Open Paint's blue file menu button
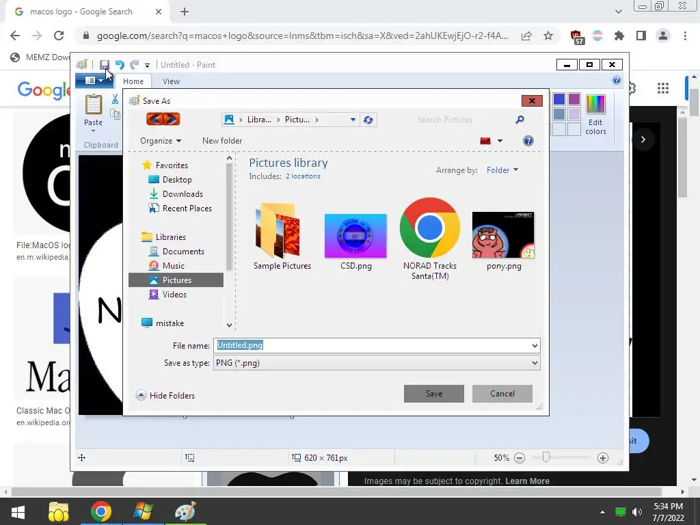Screen dimensions: 700x525 point(93,81)
